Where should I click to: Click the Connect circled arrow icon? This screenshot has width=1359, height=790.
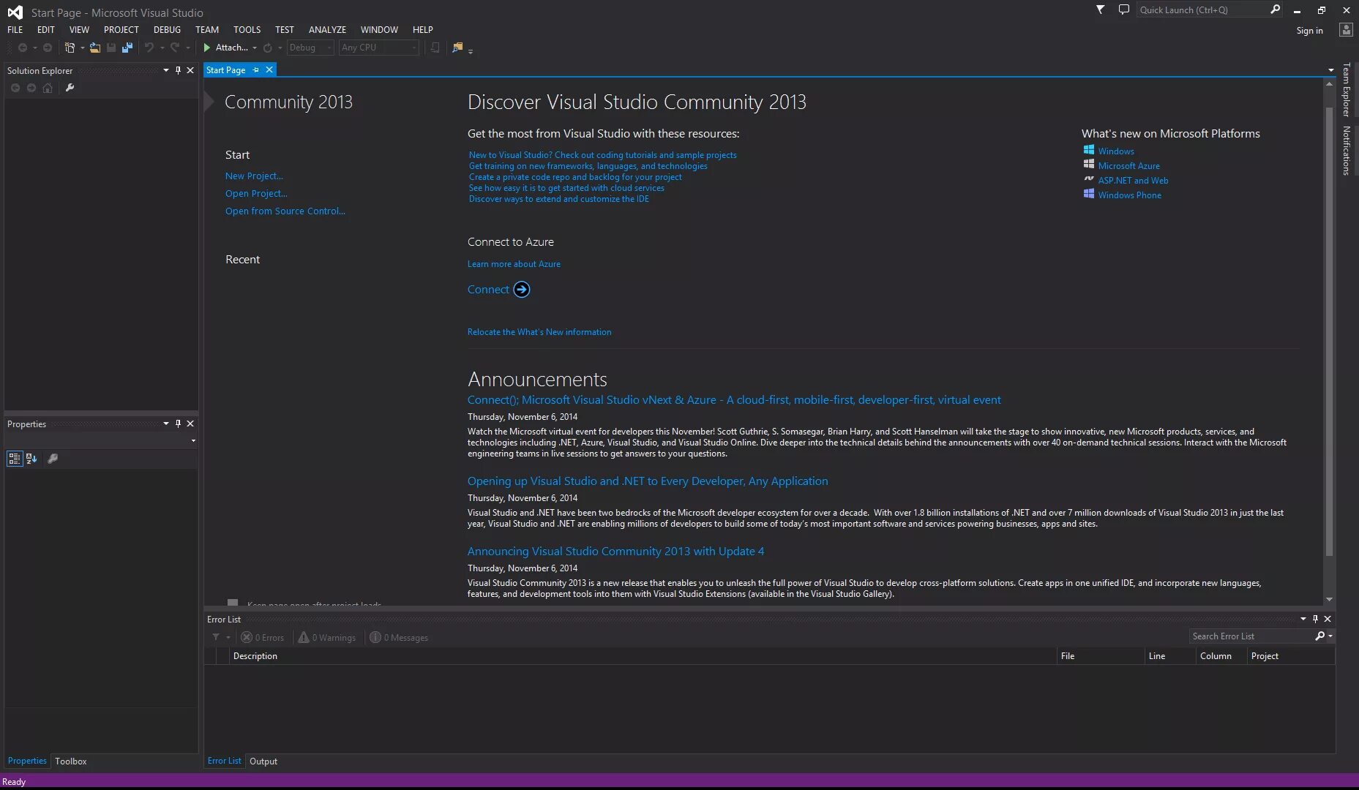(x=522, y=290)
